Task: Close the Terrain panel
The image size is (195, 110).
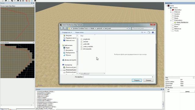Action: point(34,3)
